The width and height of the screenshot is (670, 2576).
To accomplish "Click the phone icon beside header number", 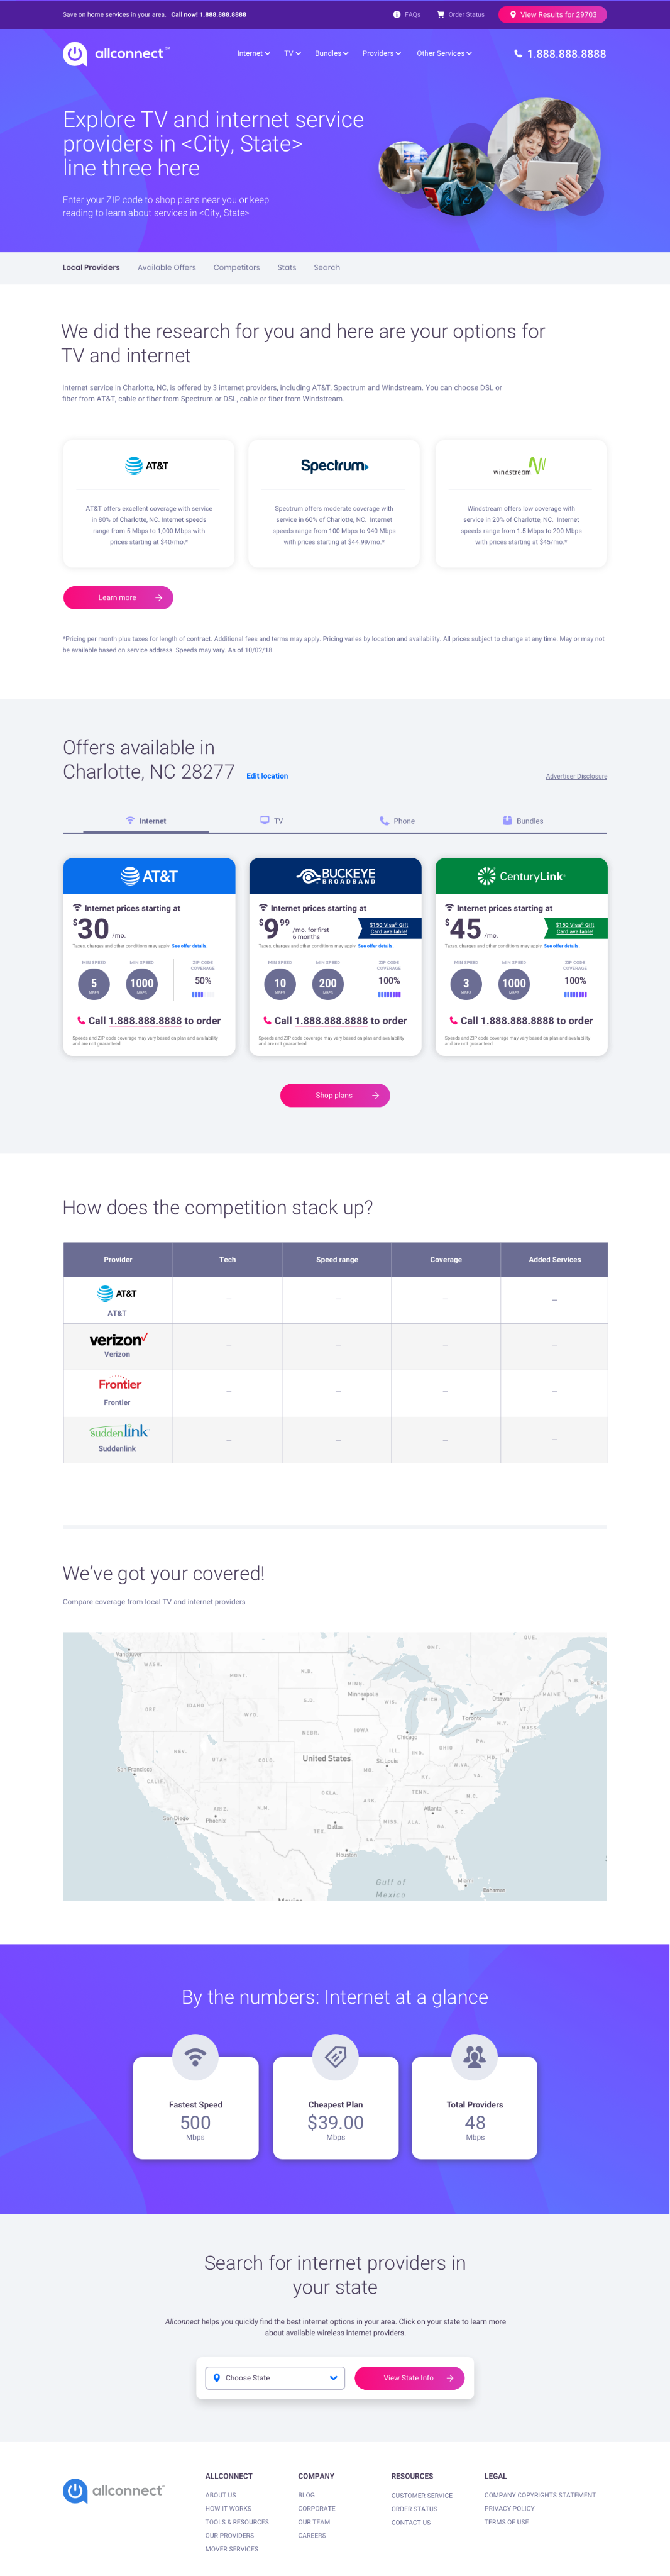I will point(518,54).
